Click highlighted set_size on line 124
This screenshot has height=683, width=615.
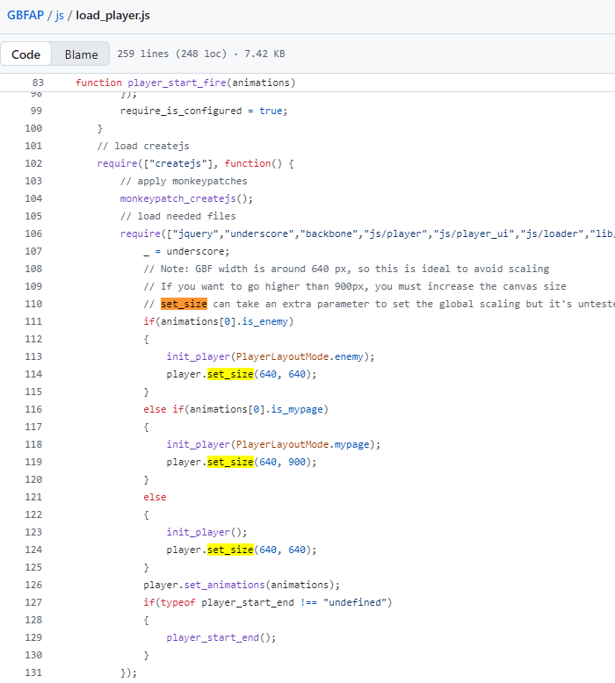230,550
